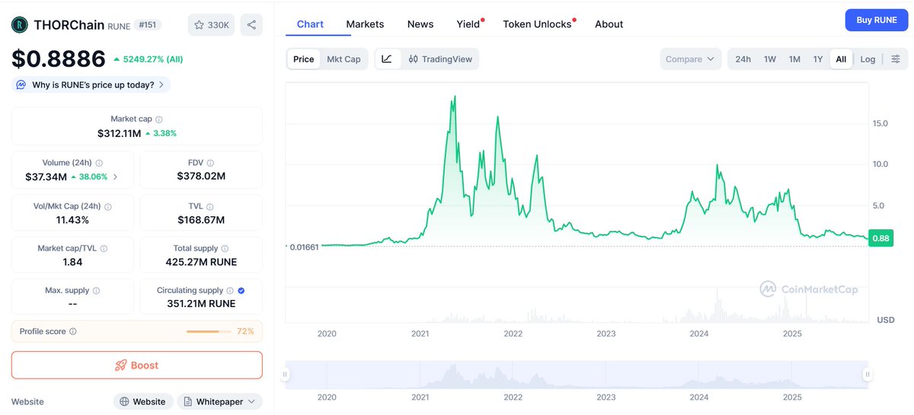The height and width of the screenshot is (415, 914).
Task: Expand the Compare dropdown
Action: (x=690, y=59)
